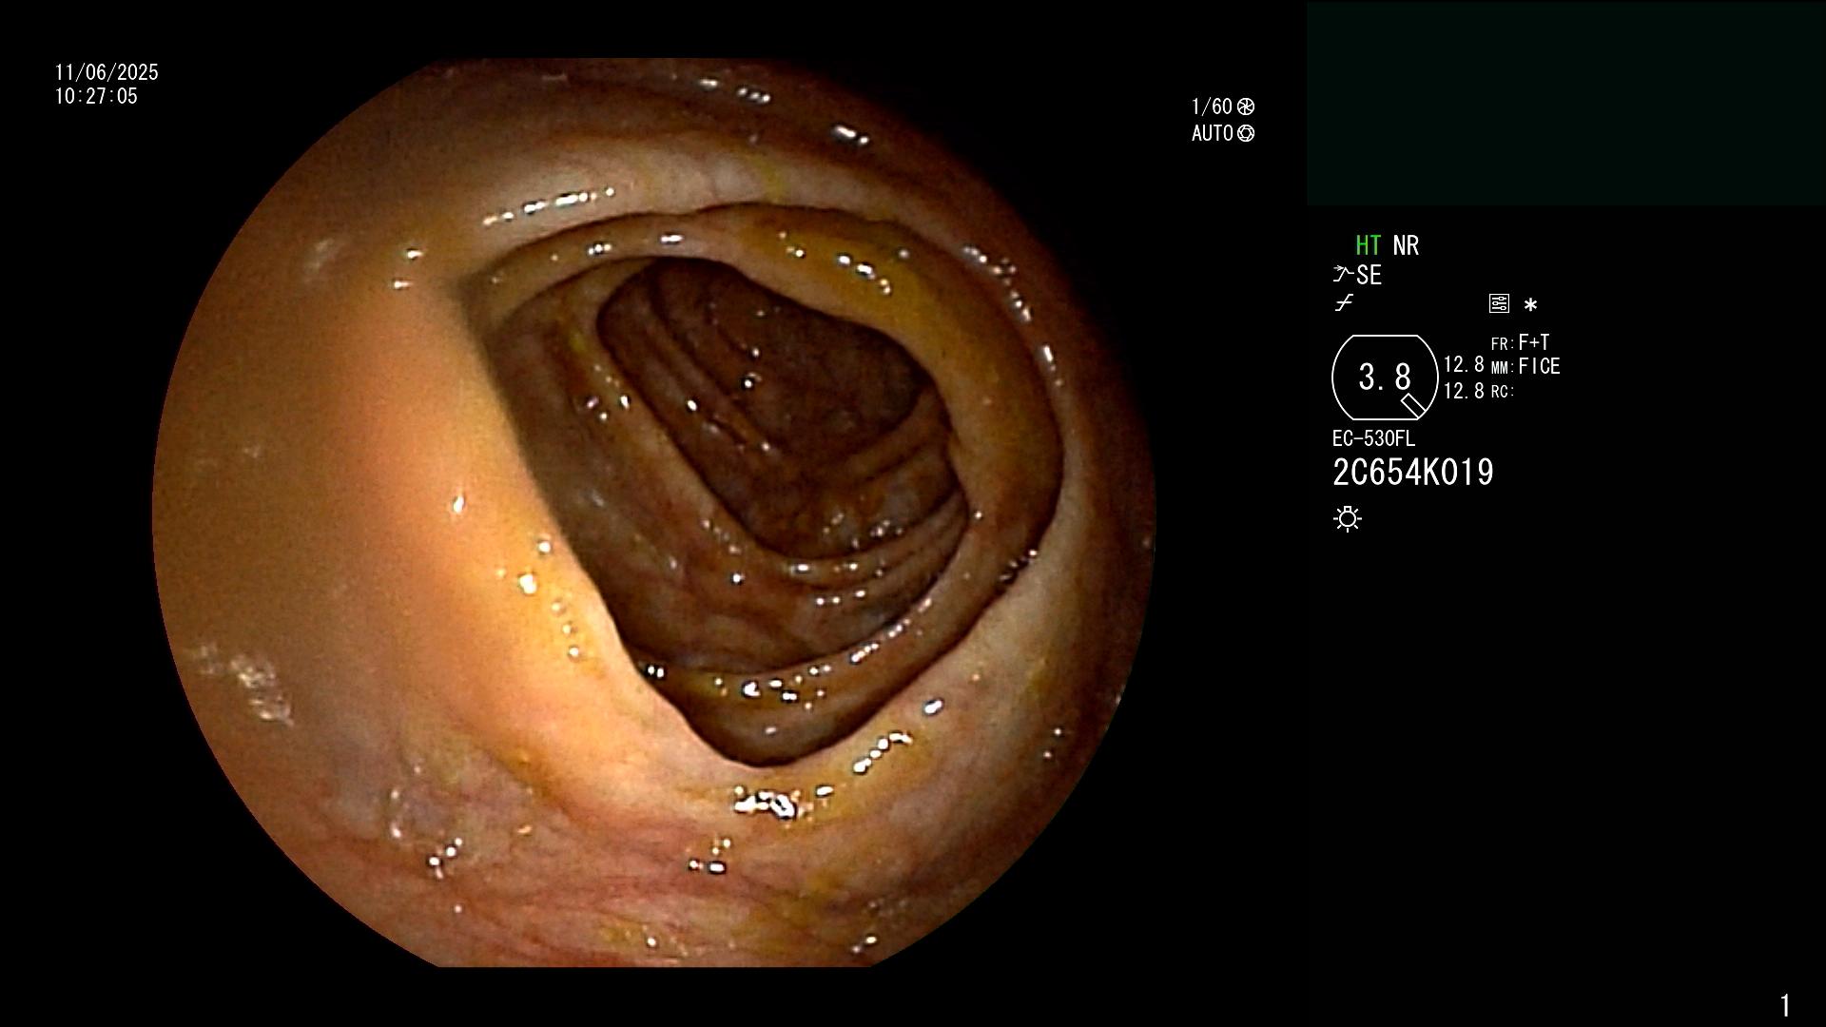This screenshot has height=1027, width=1826.
Task: Click the endoscopic colon image
Action: pos(654,513)
